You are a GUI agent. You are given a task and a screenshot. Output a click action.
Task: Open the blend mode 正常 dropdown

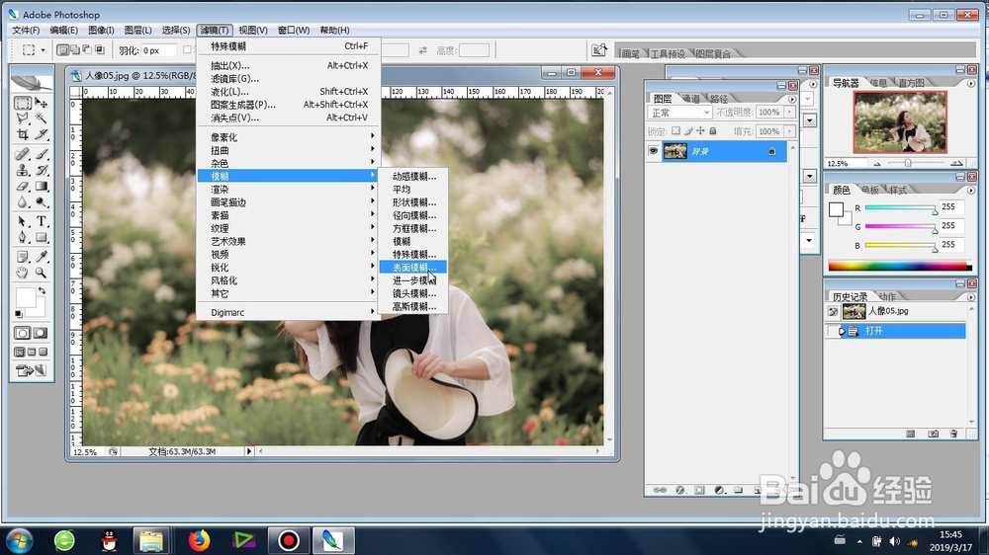tap(680, 113)
